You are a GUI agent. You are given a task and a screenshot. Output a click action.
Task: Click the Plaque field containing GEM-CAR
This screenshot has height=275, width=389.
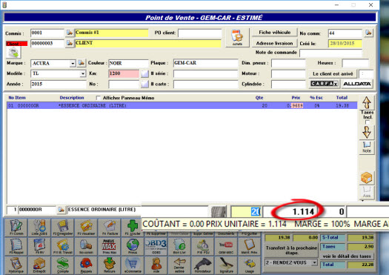pos(206,63)
